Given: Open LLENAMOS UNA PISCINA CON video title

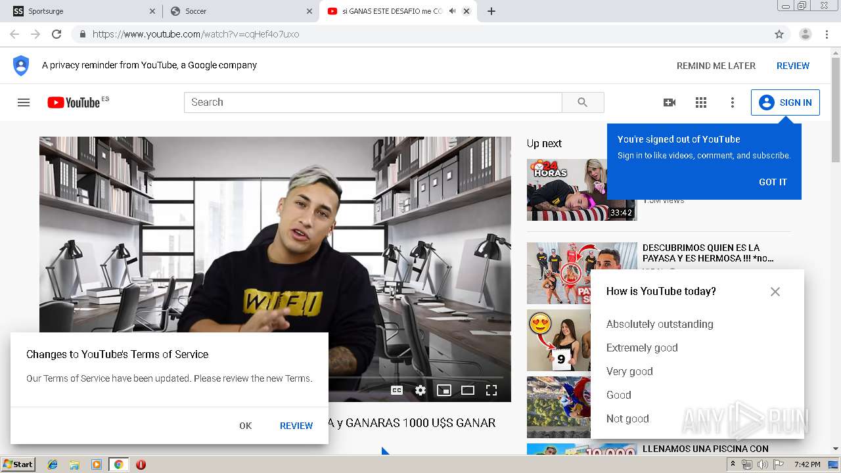Looking at the screenshot, I should (706, 449).
